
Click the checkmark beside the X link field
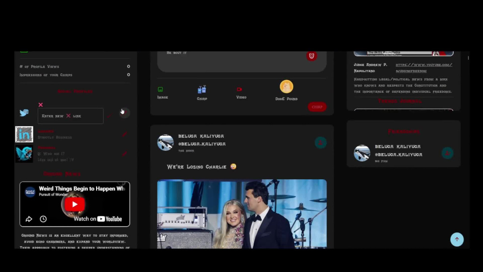coord(109,116)
